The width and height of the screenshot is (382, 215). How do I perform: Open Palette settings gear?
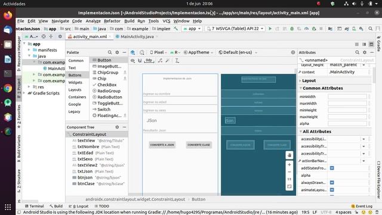[x=117, y=53]
